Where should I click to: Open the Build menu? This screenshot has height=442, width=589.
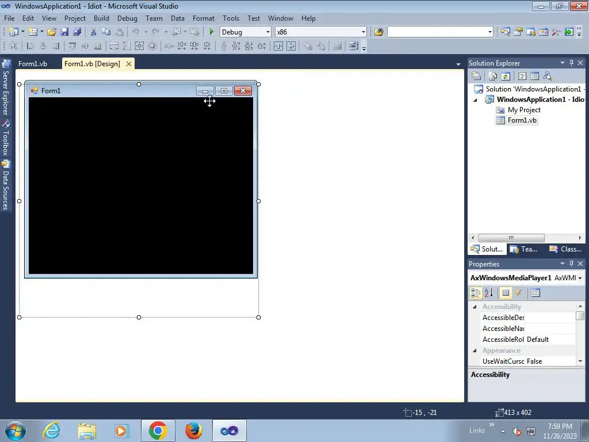[x=101, y=18]
